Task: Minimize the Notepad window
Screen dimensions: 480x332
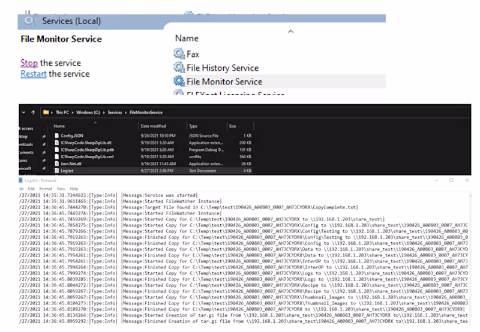Action: (x=437, y=180)
